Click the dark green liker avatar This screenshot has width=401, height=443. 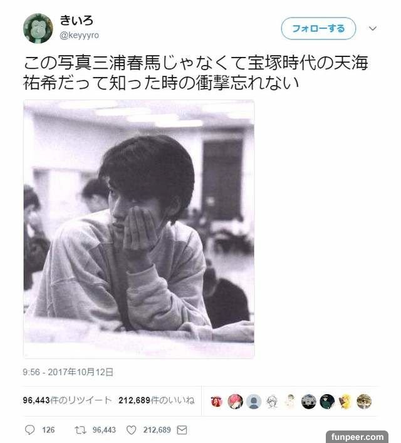[x=327, y=402]
